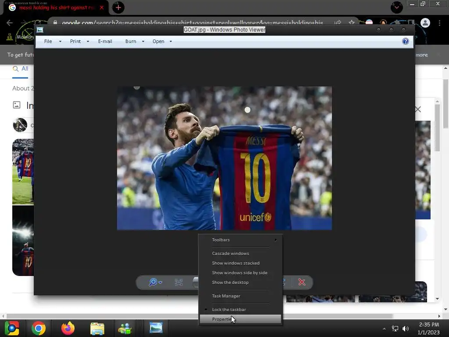Click Properties in the taskbar context menu
Viewport: 449px width, 337px height.
click(x=241, y=319)
